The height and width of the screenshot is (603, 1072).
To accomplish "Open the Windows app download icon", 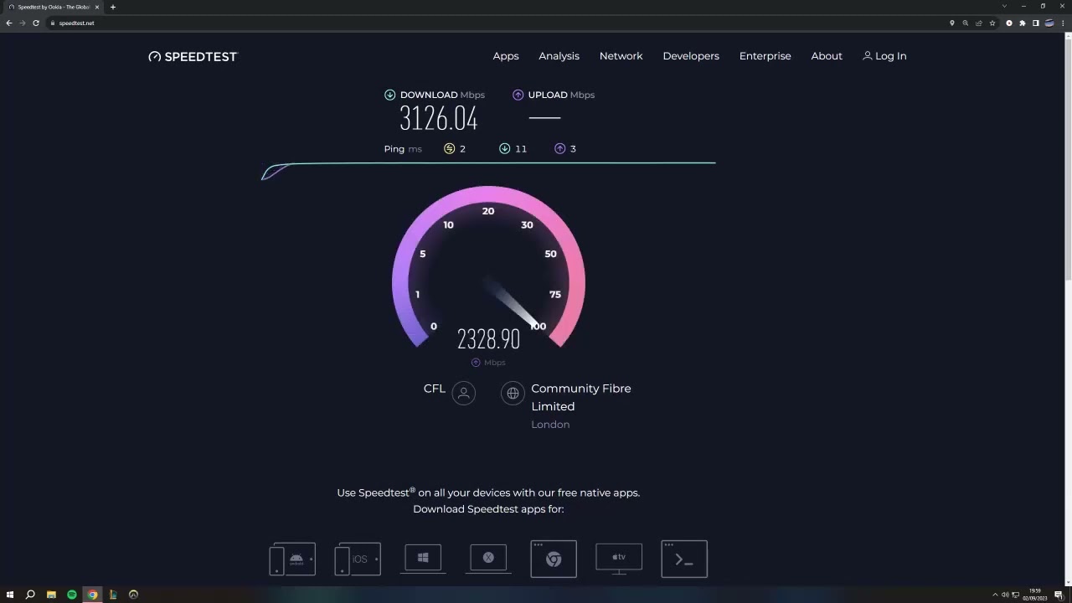I will tap(423, 559).
